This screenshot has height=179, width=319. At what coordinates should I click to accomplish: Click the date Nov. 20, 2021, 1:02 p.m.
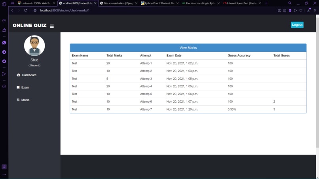coord(182,63)
